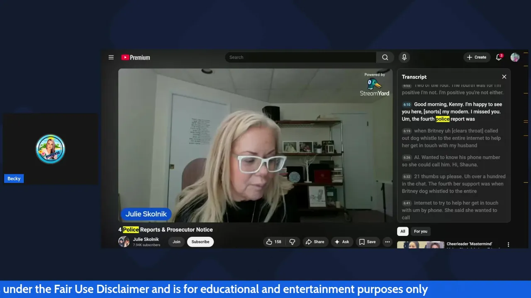531x298 pixels.
Task: Jump to transcript timestamp 6:32
Action: point(407,177)
